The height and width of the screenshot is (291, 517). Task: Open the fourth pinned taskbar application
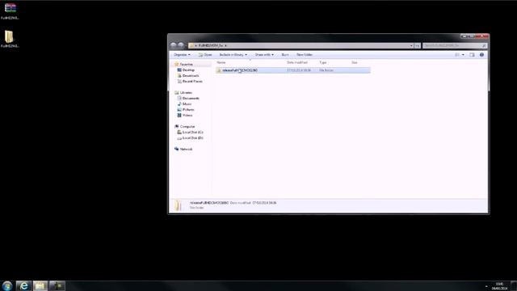[x=57, y=285]
